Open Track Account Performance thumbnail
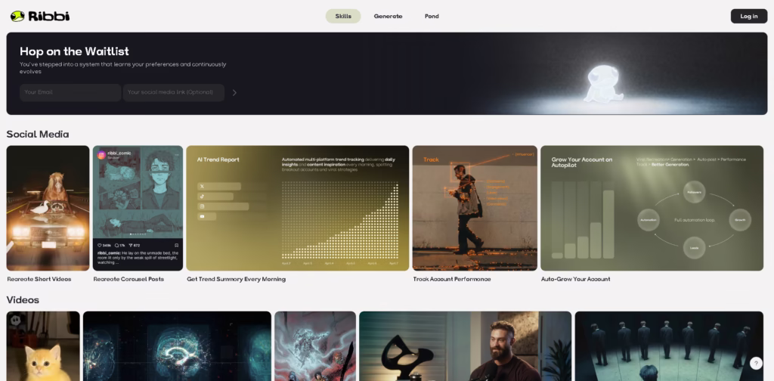The width and height of the screenshot is (774, 381). pos(475,208)
